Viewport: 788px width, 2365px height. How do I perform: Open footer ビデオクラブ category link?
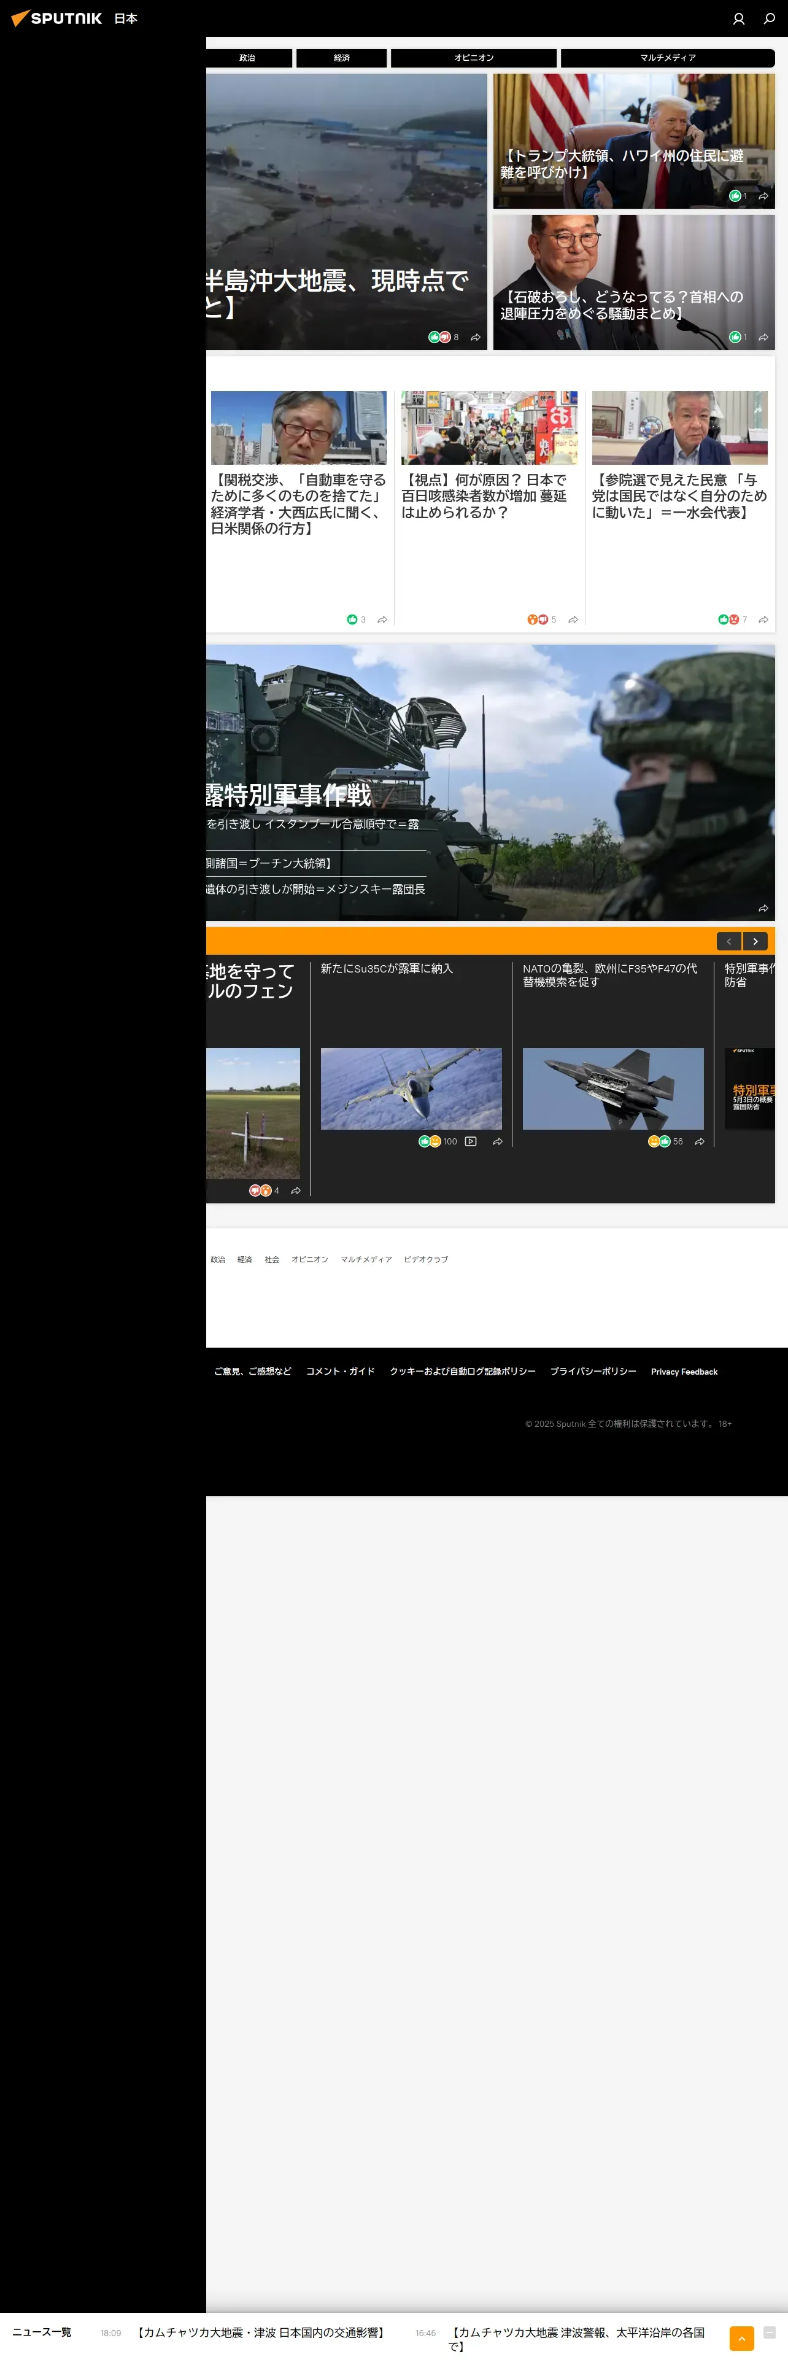click(x=426, y=1260)
